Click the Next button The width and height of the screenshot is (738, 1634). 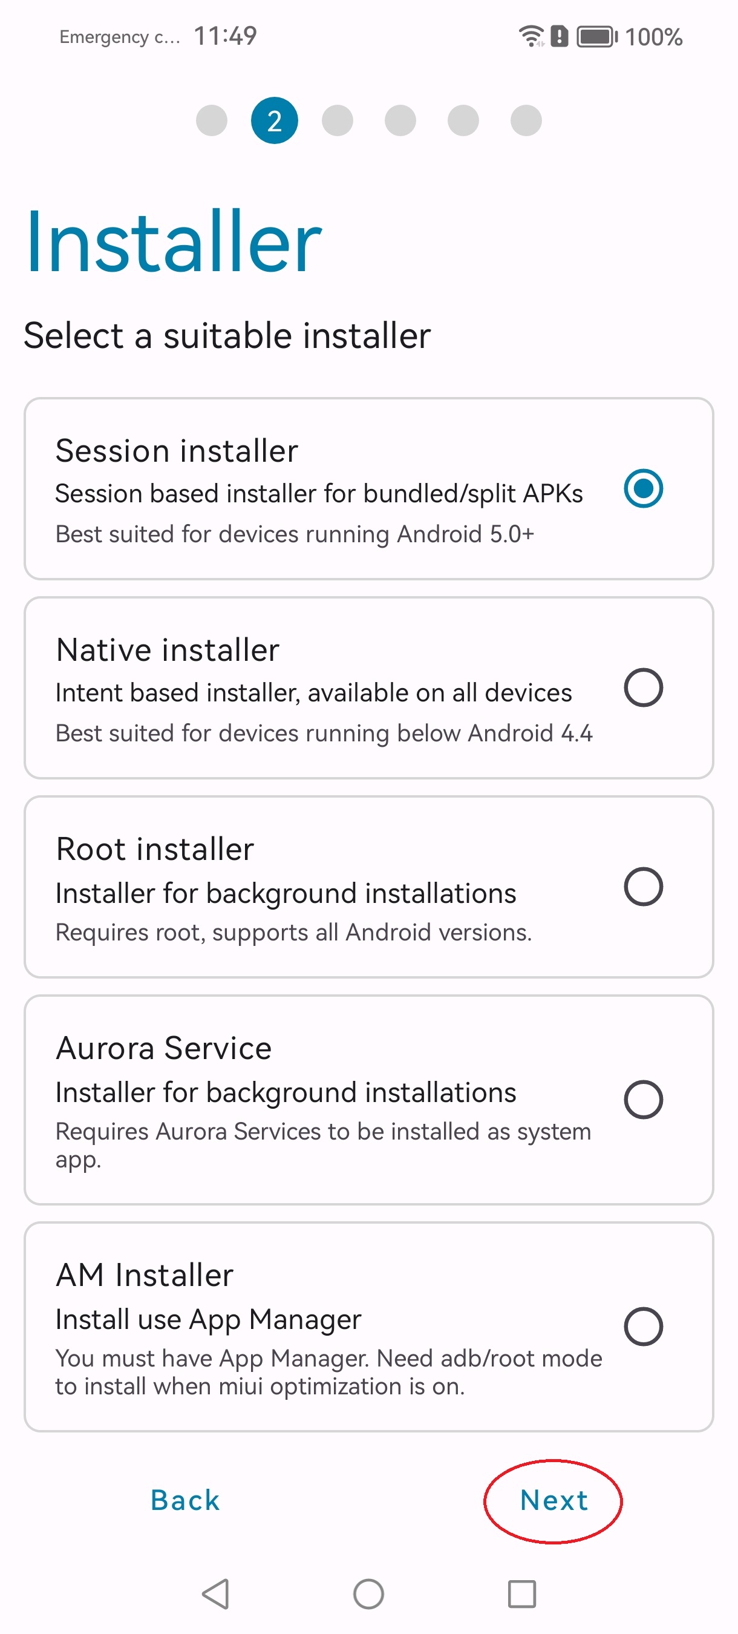tap(553, 1501)
